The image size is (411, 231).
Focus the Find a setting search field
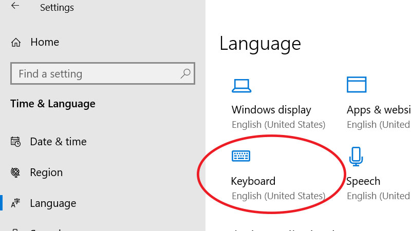click(x=98, y=74)
